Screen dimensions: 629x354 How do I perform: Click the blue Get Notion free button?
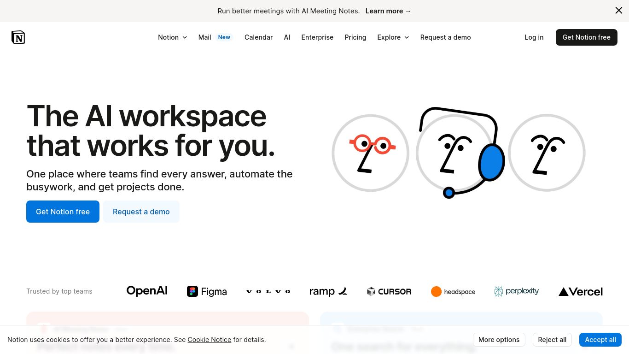pyautogui.click(x=63, y=212)
